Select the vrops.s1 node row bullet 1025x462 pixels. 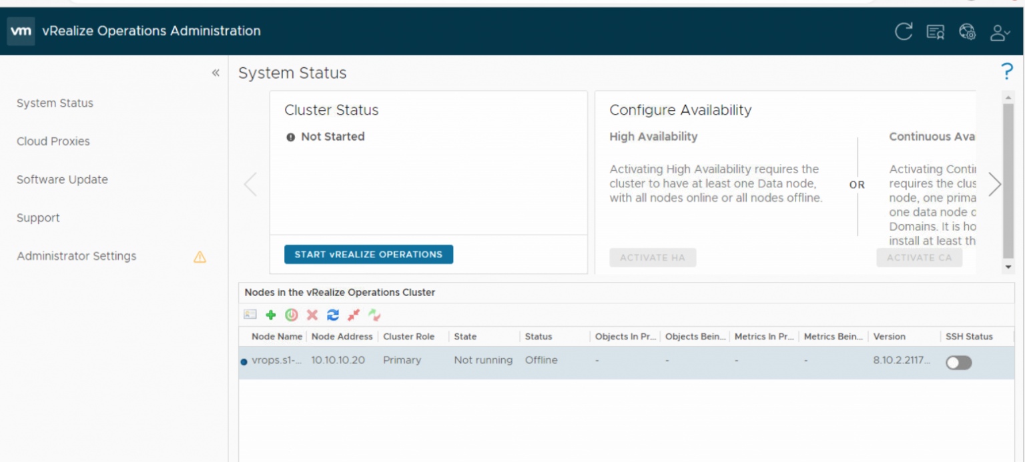click(244, 360)
